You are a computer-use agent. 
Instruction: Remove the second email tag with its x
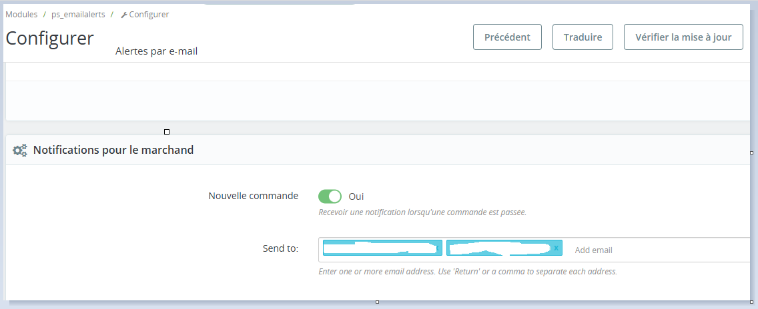(x=556, y=248)
